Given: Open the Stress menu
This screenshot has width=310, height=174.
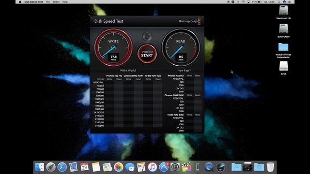Looking at the screenshot, I should pos(56,2).
